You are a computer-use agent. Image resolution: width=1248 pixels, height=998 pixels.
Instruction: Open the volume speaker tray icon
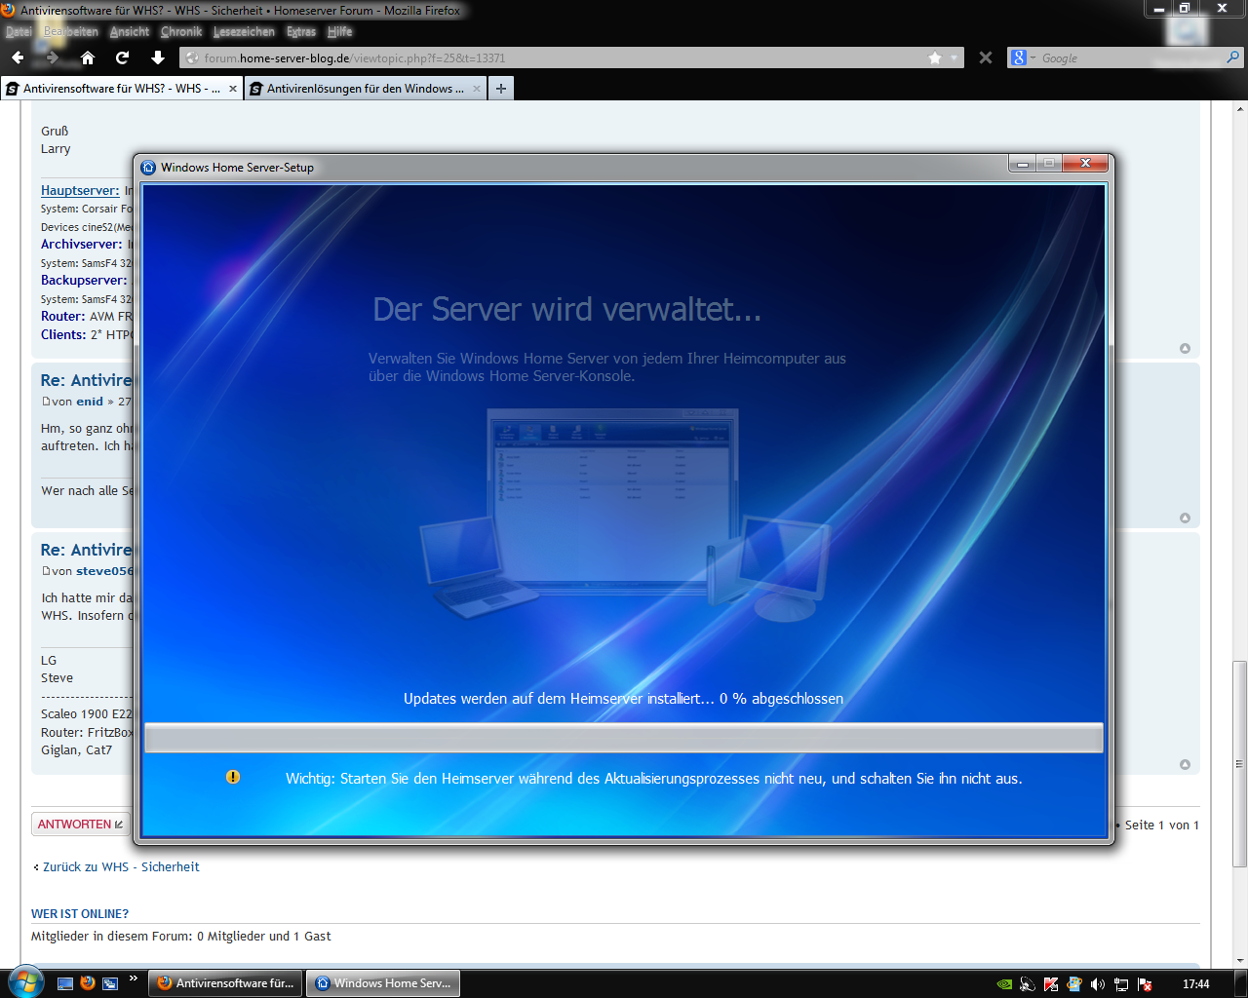1098,984
